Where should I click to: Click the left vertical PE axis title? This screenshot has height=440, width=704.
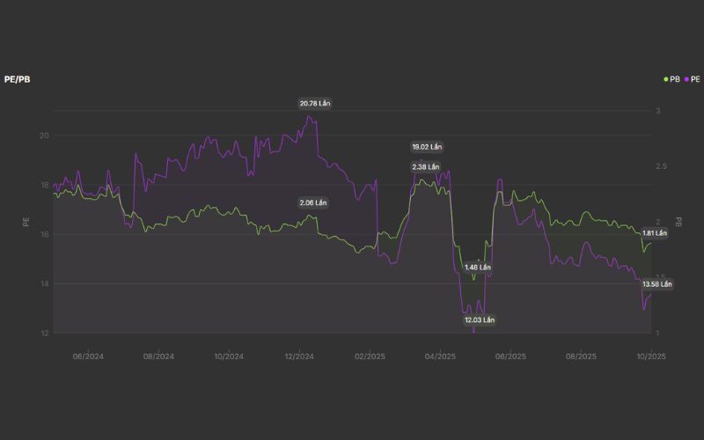pos(26,222)
